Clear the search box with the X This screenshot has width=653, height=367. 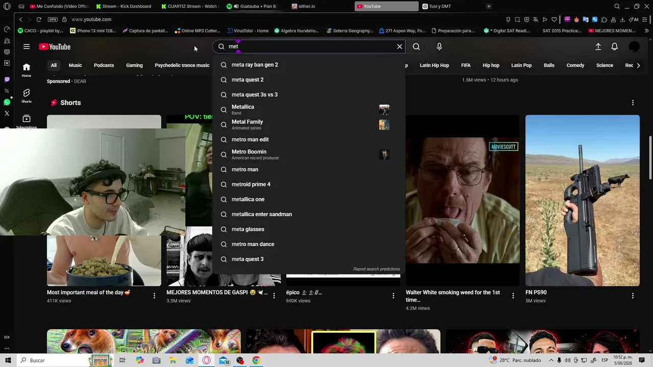coord(399,46)
